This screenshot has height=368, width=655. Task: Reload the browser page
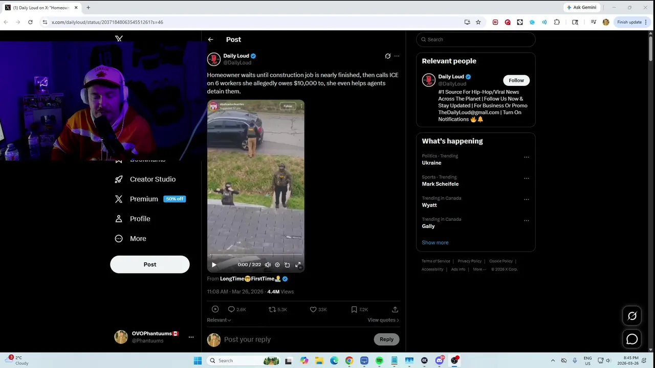[x=30, y=22]
